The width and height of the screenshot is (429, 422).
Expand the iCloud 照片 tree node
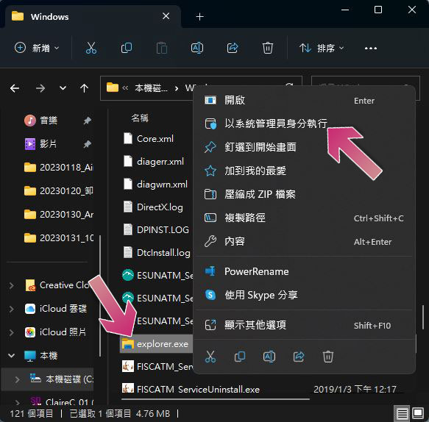[12, 332]
